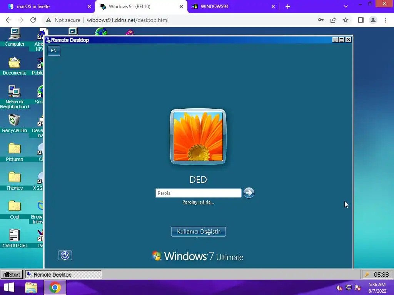Viewport: 394px width, 295px height.
Task: Bookmark this page with the star
Action: click(346, 20)
